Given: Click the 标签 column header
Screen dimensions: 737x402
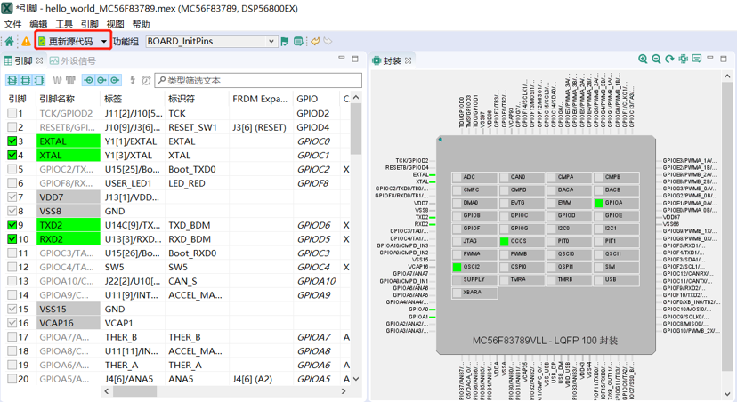Looking at the screenshot, I should tap(113, 99).
